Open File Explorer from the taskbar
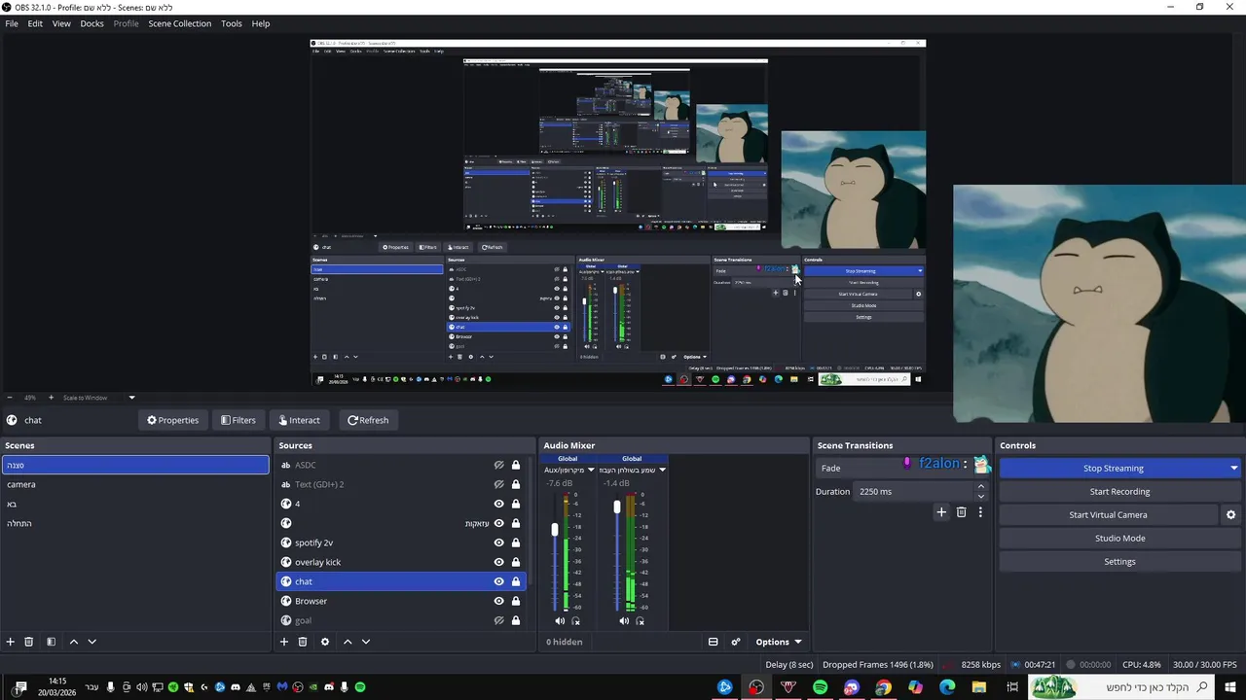This screenshot has width=1246, height=700. 979,687
